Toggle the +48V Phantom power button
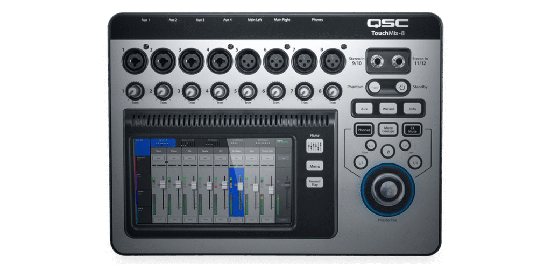 (375, 87)
